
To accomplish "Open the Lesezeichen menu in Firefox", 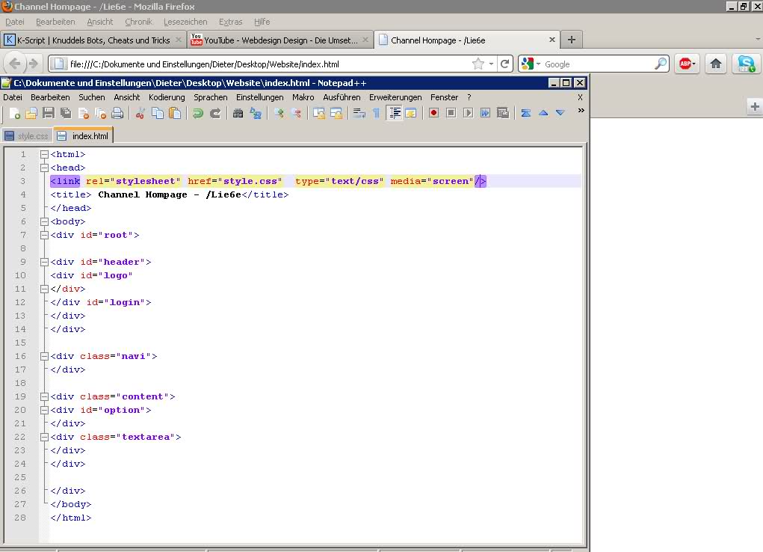I will tap(185, 22).
